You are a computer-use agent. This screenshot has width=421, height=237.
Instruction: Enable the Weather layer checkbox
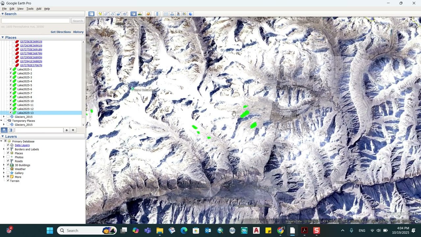8,169
